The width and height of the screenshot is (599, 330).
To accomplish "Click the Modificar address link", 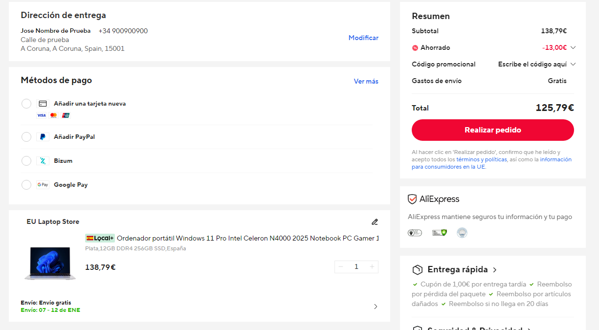I will tap(363, 38).
